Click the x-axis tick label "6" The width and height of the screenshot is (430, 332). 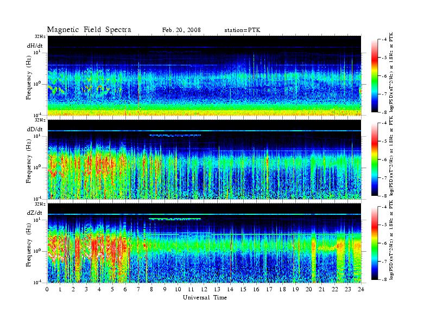(125, 290)
